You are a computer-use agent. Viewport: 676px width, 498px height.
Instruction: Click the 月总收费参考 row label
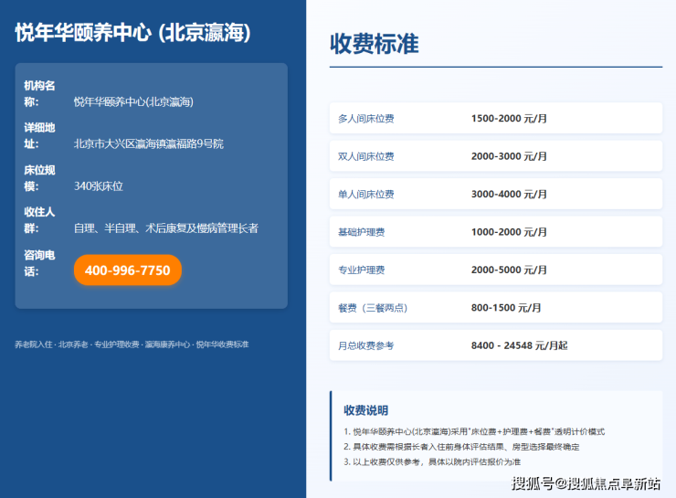(366, 345)
